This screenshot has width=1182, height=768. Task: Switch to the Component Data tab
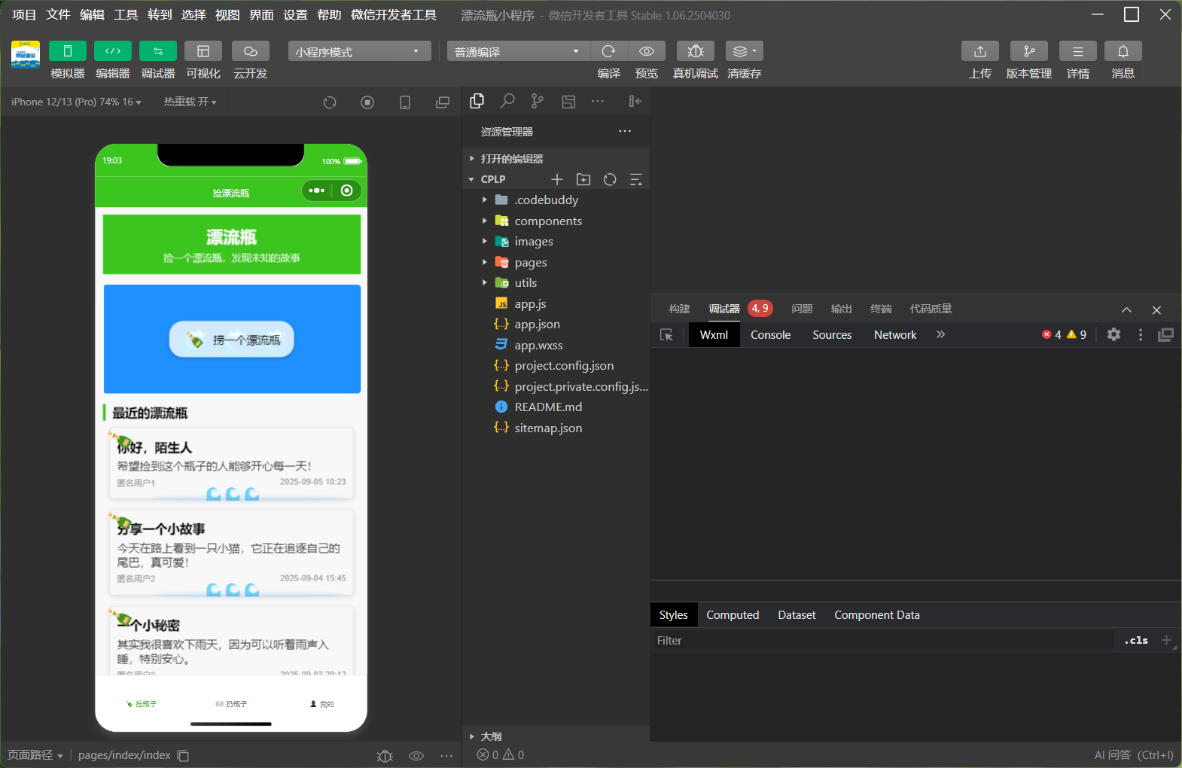pos(877,615)
